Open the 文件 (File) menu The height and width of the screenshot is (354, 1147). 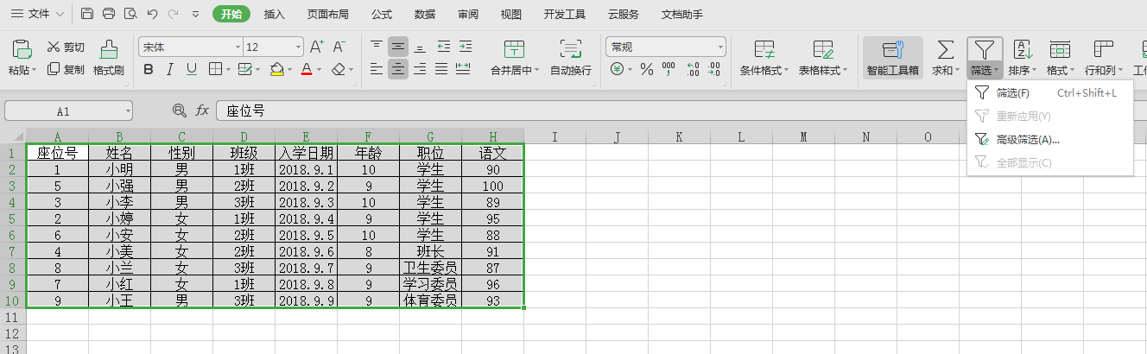37,14
